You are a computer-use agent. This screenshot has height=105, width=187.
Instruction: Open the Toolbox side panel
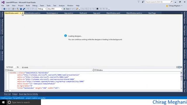click(x=2, y=15)
